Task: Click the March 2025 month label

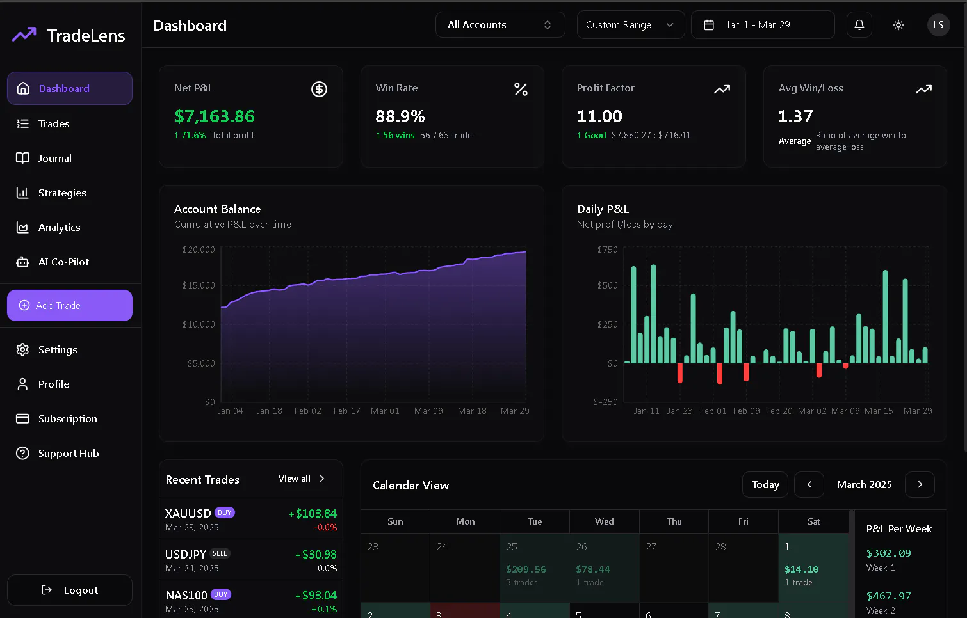Action: click(x=864, y=484)
